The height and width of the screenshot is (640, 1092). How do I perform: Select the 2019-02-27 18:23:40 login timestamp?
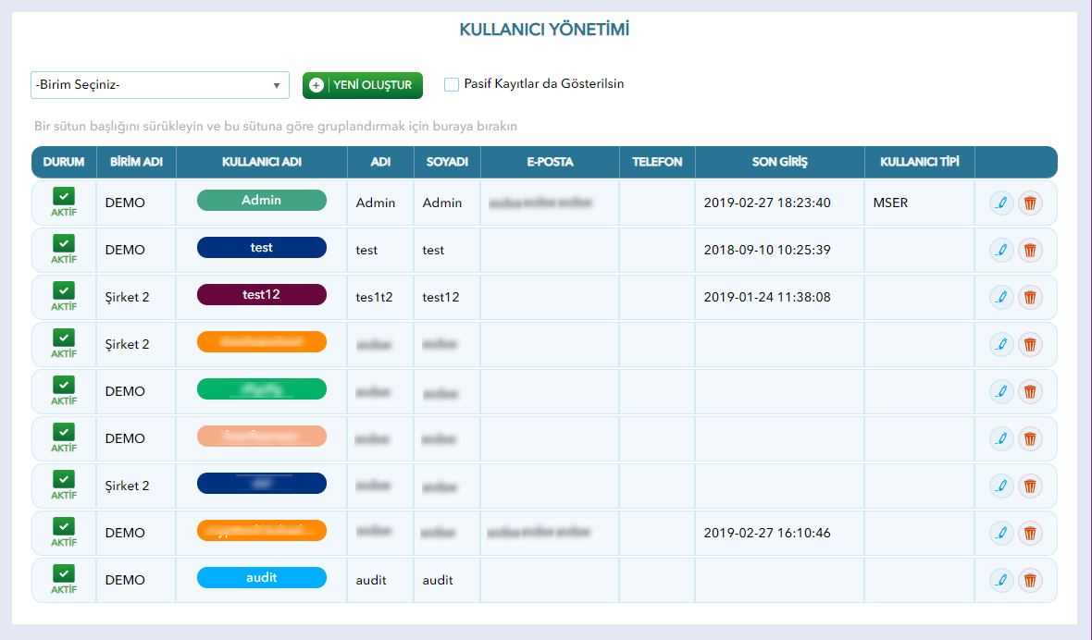[x=767, y=203]
